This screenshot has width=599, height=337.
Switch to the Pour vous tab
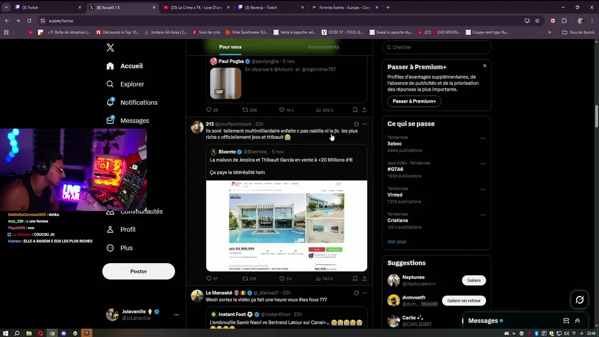(230, 47)
